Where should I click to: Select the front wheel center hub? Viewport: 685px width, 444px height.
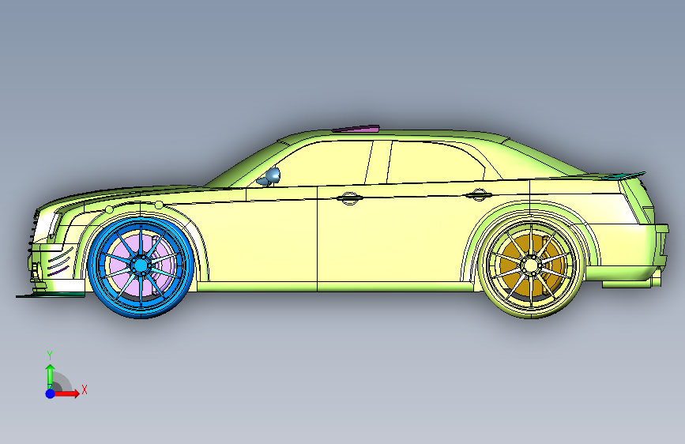(140, 265)
